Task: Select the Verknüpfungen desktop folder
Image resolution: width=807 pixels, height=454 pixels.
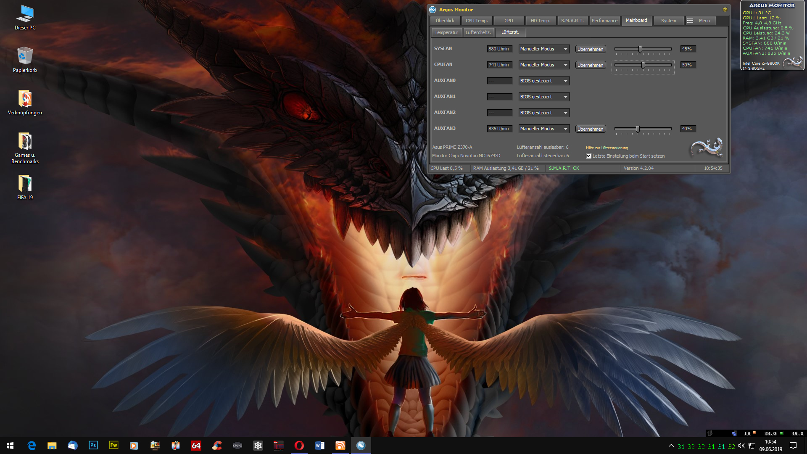Action: pyautogui.click(x=25, y=102)
